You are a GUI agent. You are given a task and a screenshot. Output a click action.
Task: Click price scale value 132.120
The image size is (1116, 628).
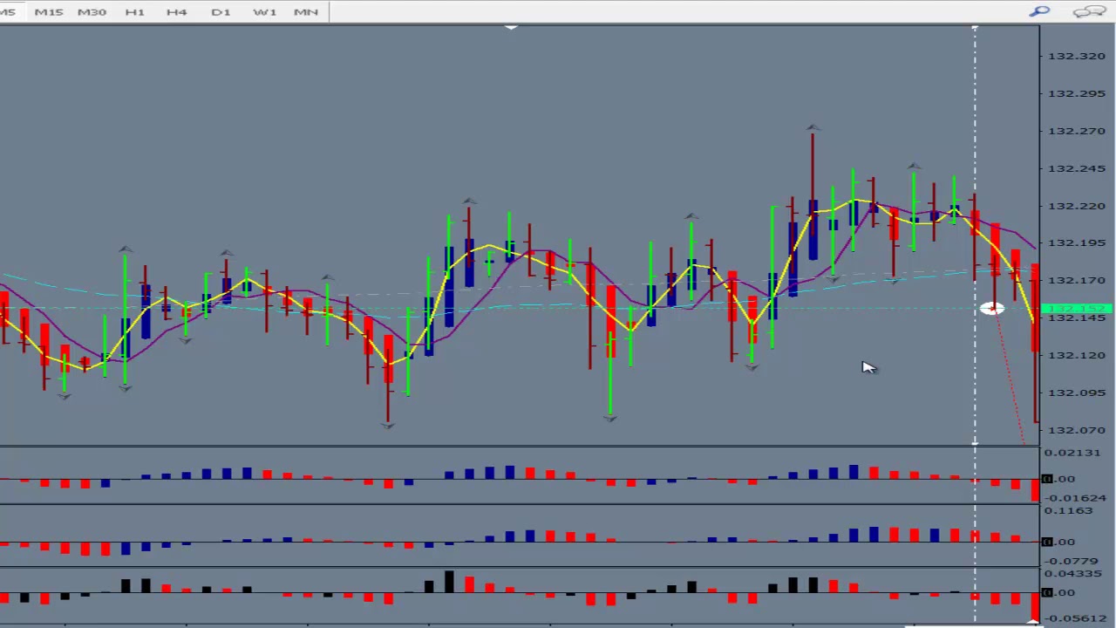coord(1077,355)
